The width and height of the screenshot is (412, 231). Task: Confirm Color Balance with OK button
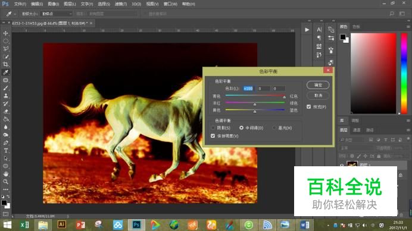point(318,85)
